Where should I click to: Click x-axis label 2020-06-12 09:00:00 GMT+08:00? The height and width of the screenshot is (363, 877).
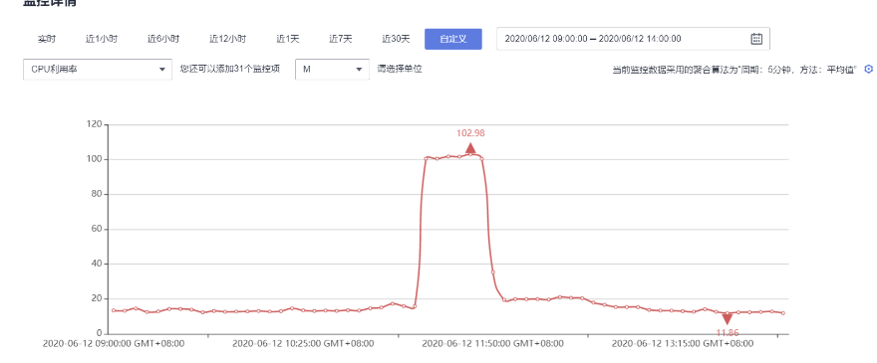[x=114, y=343]
